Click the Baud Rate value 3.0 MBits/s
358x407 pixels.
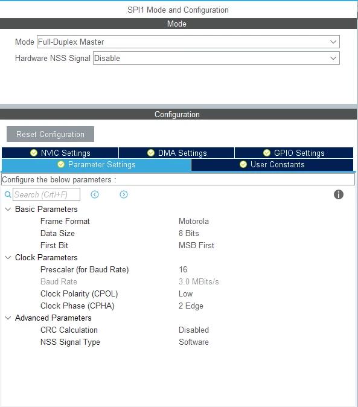(199, 281)
